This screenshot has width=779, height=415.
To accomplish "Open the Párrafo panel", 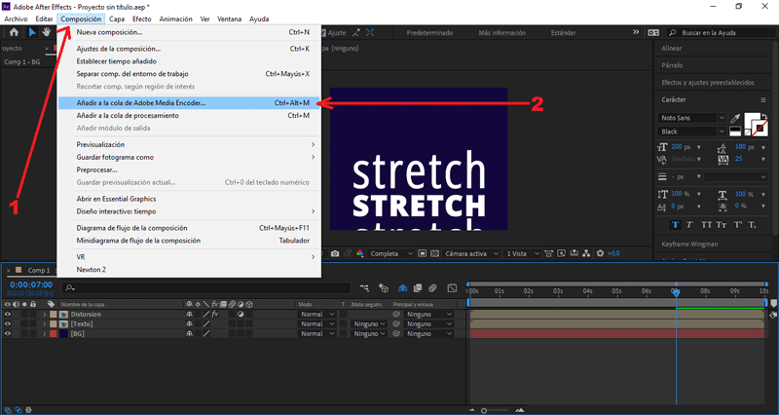I will 672,65.
